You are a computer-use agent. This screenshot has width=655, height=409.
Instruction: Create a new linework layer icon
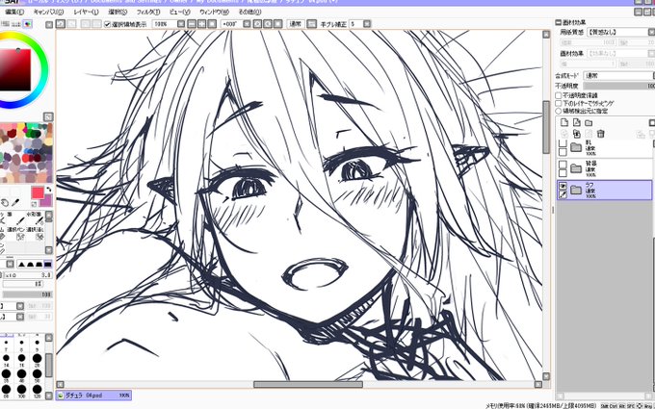[x=577, y=123]
